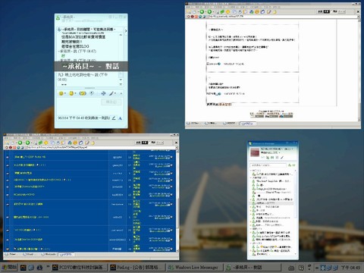Open emoticon picker in ~承祐貝~ chat window
This screenshot has height=273, width=364.
point(61,93)
